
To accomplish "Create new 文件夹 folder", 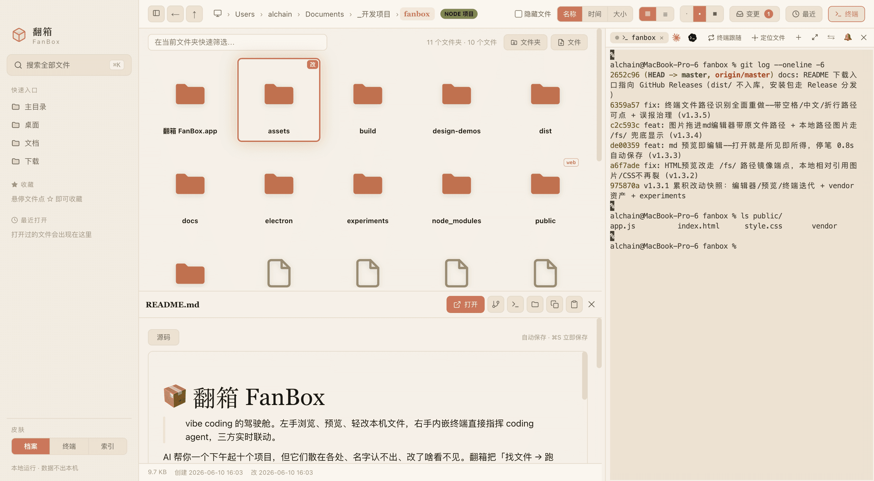I will point(525,42).
